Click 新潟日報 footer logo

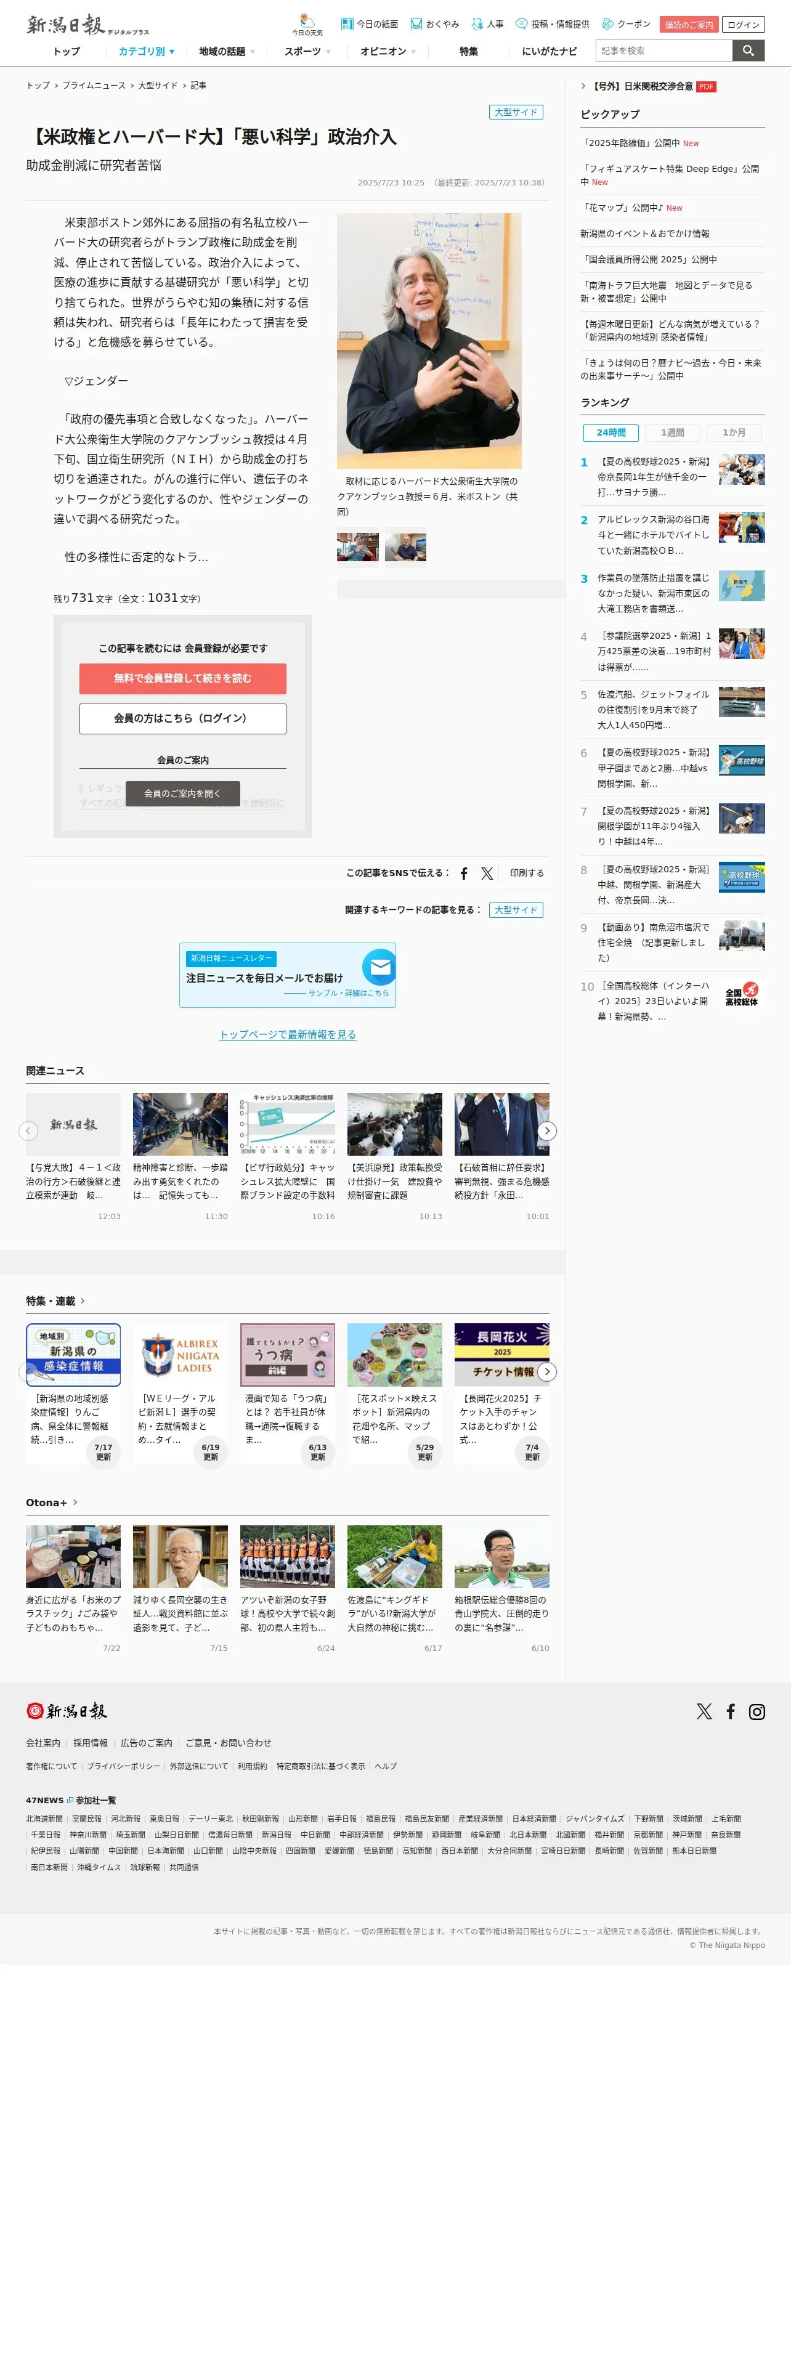[67, 1711]
